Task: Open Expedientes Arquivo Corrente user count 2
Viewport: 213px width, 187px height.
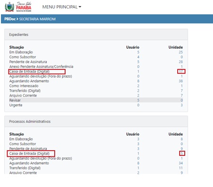Action: pyautogui.click(x=138, y=95)
